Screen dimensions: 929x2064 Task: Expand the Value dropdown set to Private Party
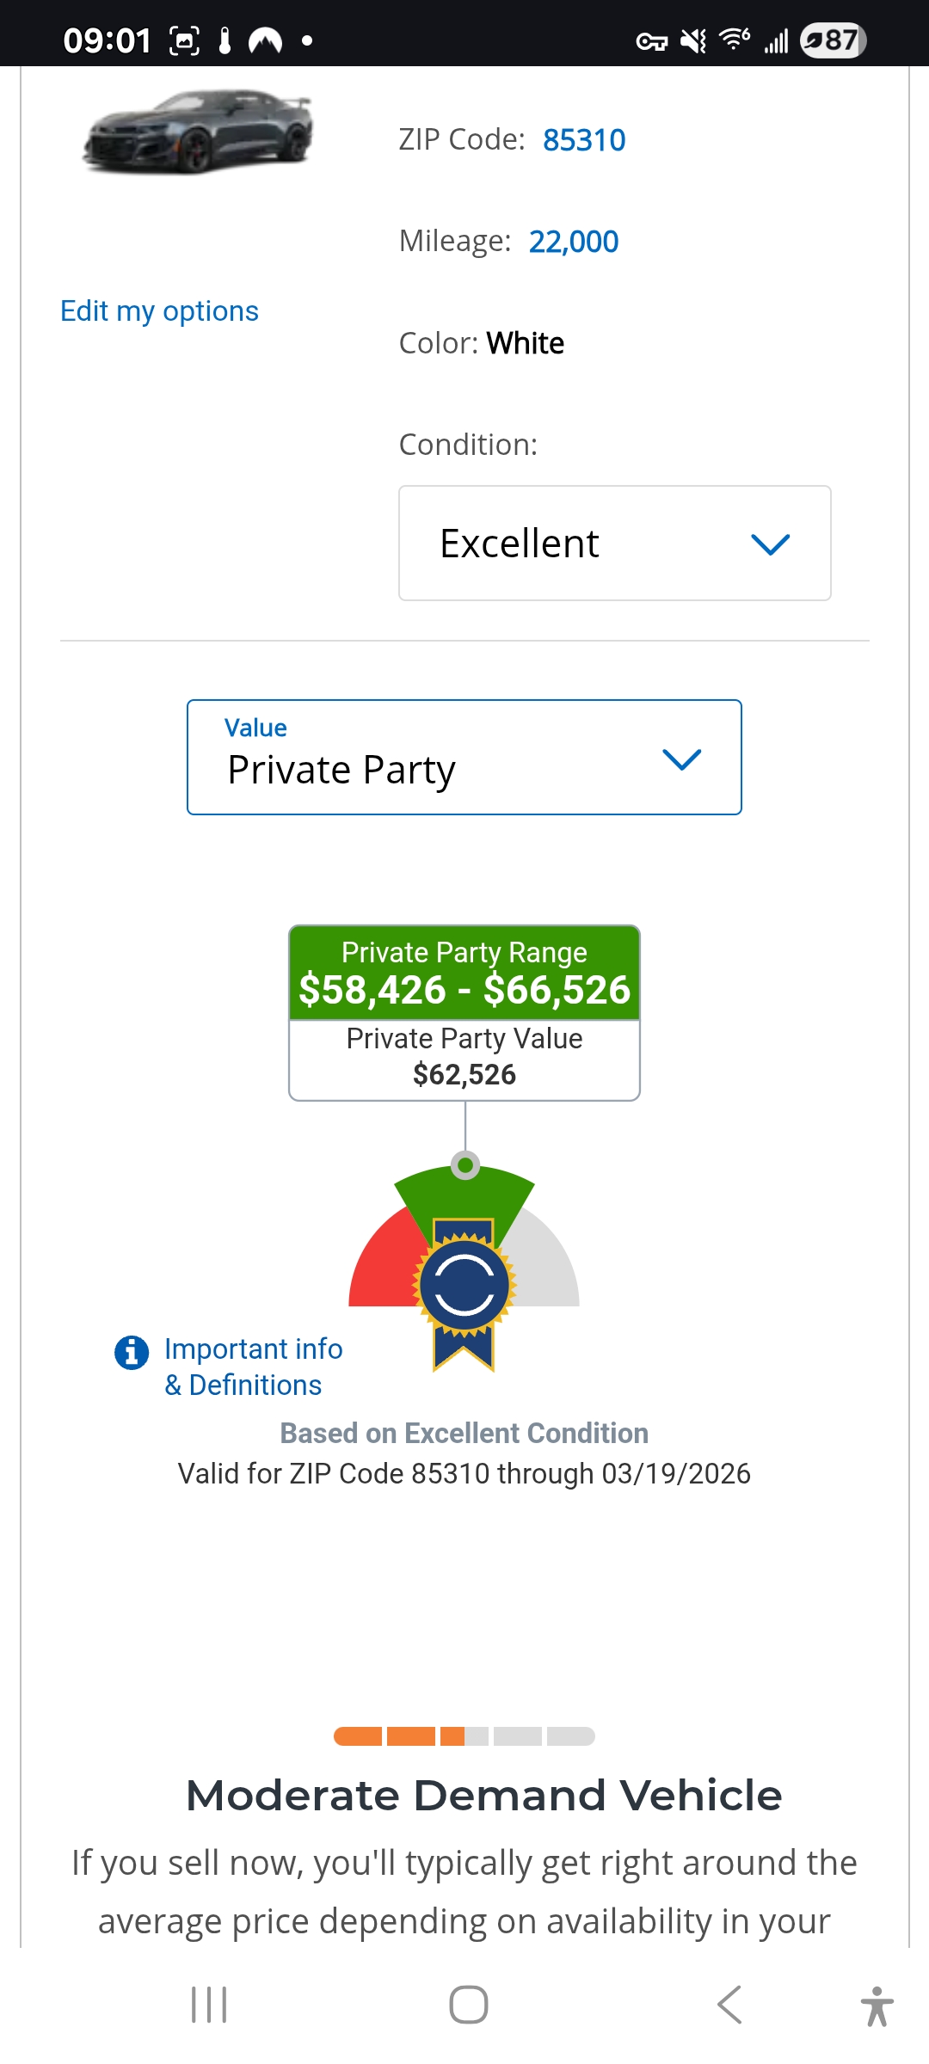464,758
